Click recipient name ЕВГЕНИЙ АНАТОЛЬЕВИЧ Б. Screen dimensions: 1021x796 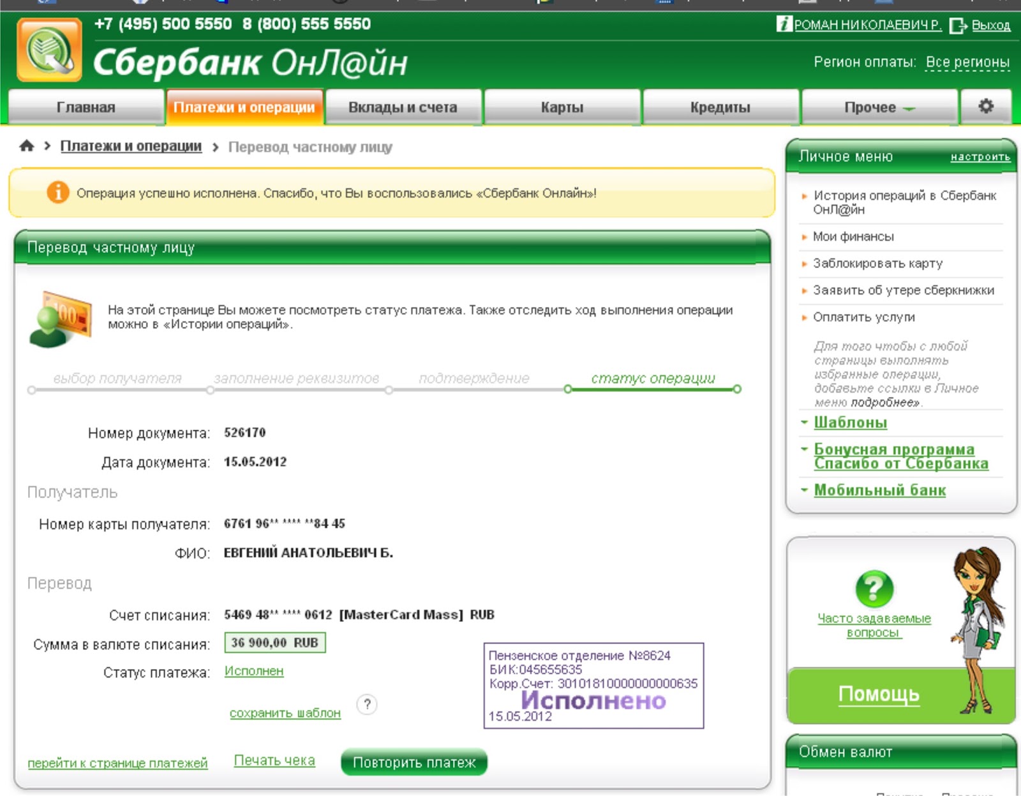point(308,553)
